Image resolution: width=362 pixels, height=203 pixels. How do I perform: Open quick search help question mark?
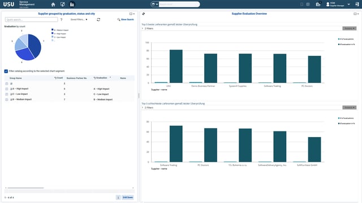coord(61,20)
